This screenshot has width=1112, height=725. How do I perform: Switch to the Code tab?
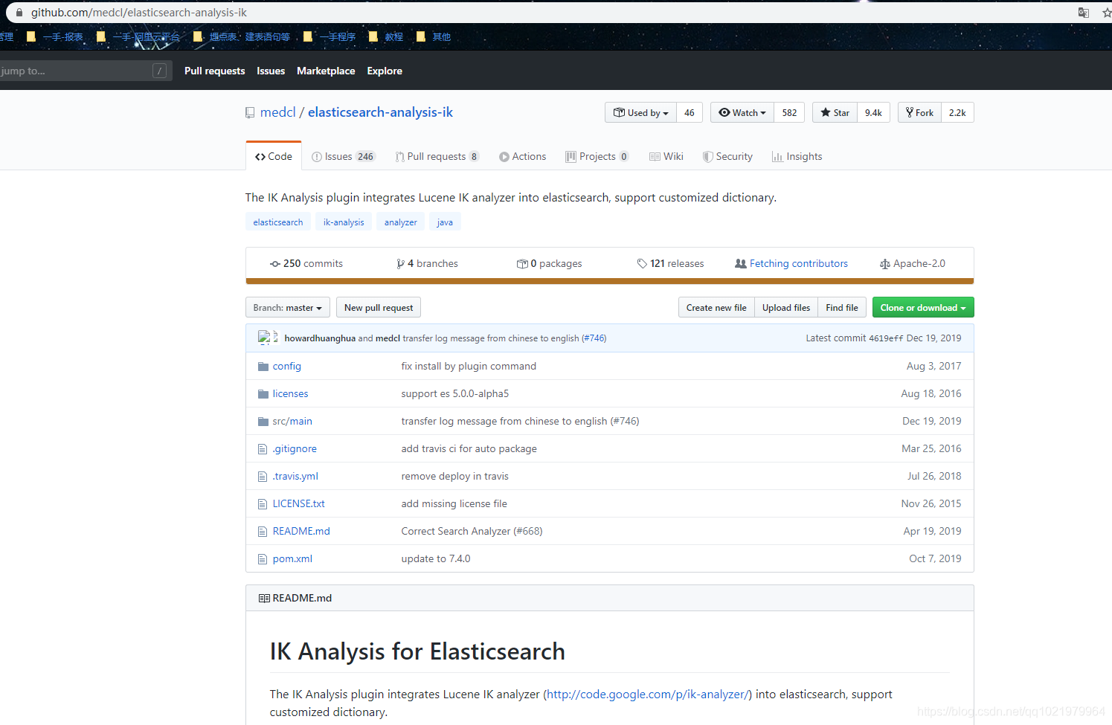(273, 156)
